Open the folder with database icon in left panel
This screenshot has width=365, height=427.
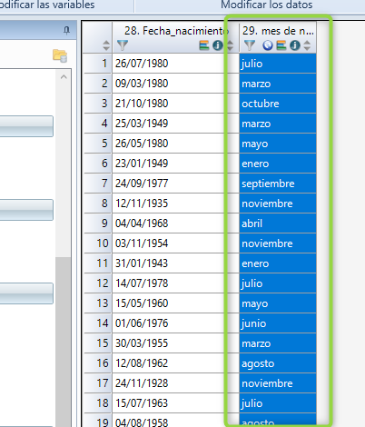click(60, 55)
